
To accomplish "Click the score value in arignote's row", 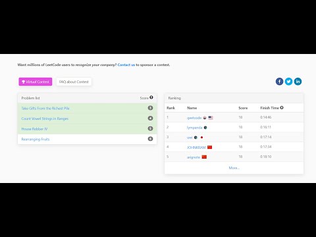I will [240, 157].
